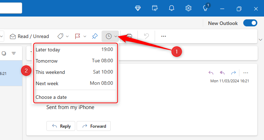This screenshot has height=140, width=264.
Task: Flag the message with red flag icon
Action: (77, 36)
